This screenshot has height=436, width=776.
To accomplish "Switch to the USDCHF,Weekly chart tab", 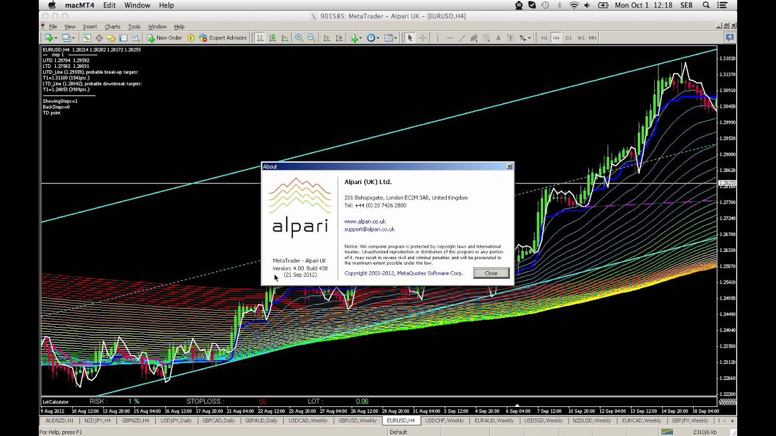I will click(x=444, y=420).
